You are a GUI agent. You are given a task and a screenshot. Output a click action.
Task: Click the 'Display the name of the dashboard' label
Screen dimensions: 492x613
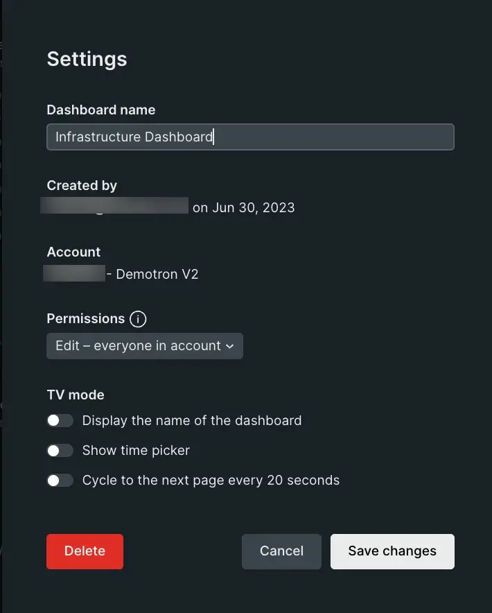coord(191,420)
